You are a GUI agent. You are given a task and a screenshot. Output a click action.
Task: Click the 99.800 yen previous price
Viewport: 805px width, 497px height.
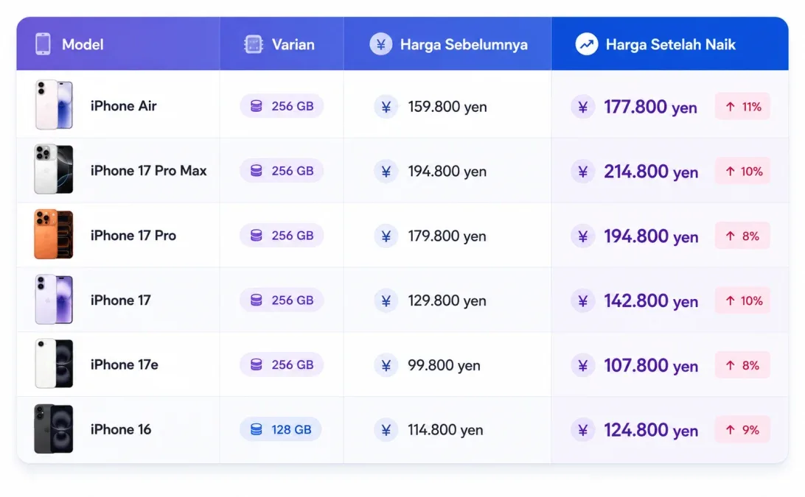coord(444,365)
